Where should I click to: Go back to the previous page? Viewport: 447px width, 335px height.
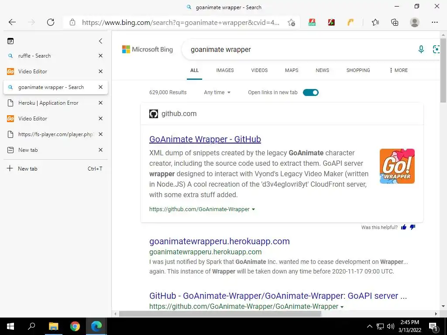pos(12,22)
